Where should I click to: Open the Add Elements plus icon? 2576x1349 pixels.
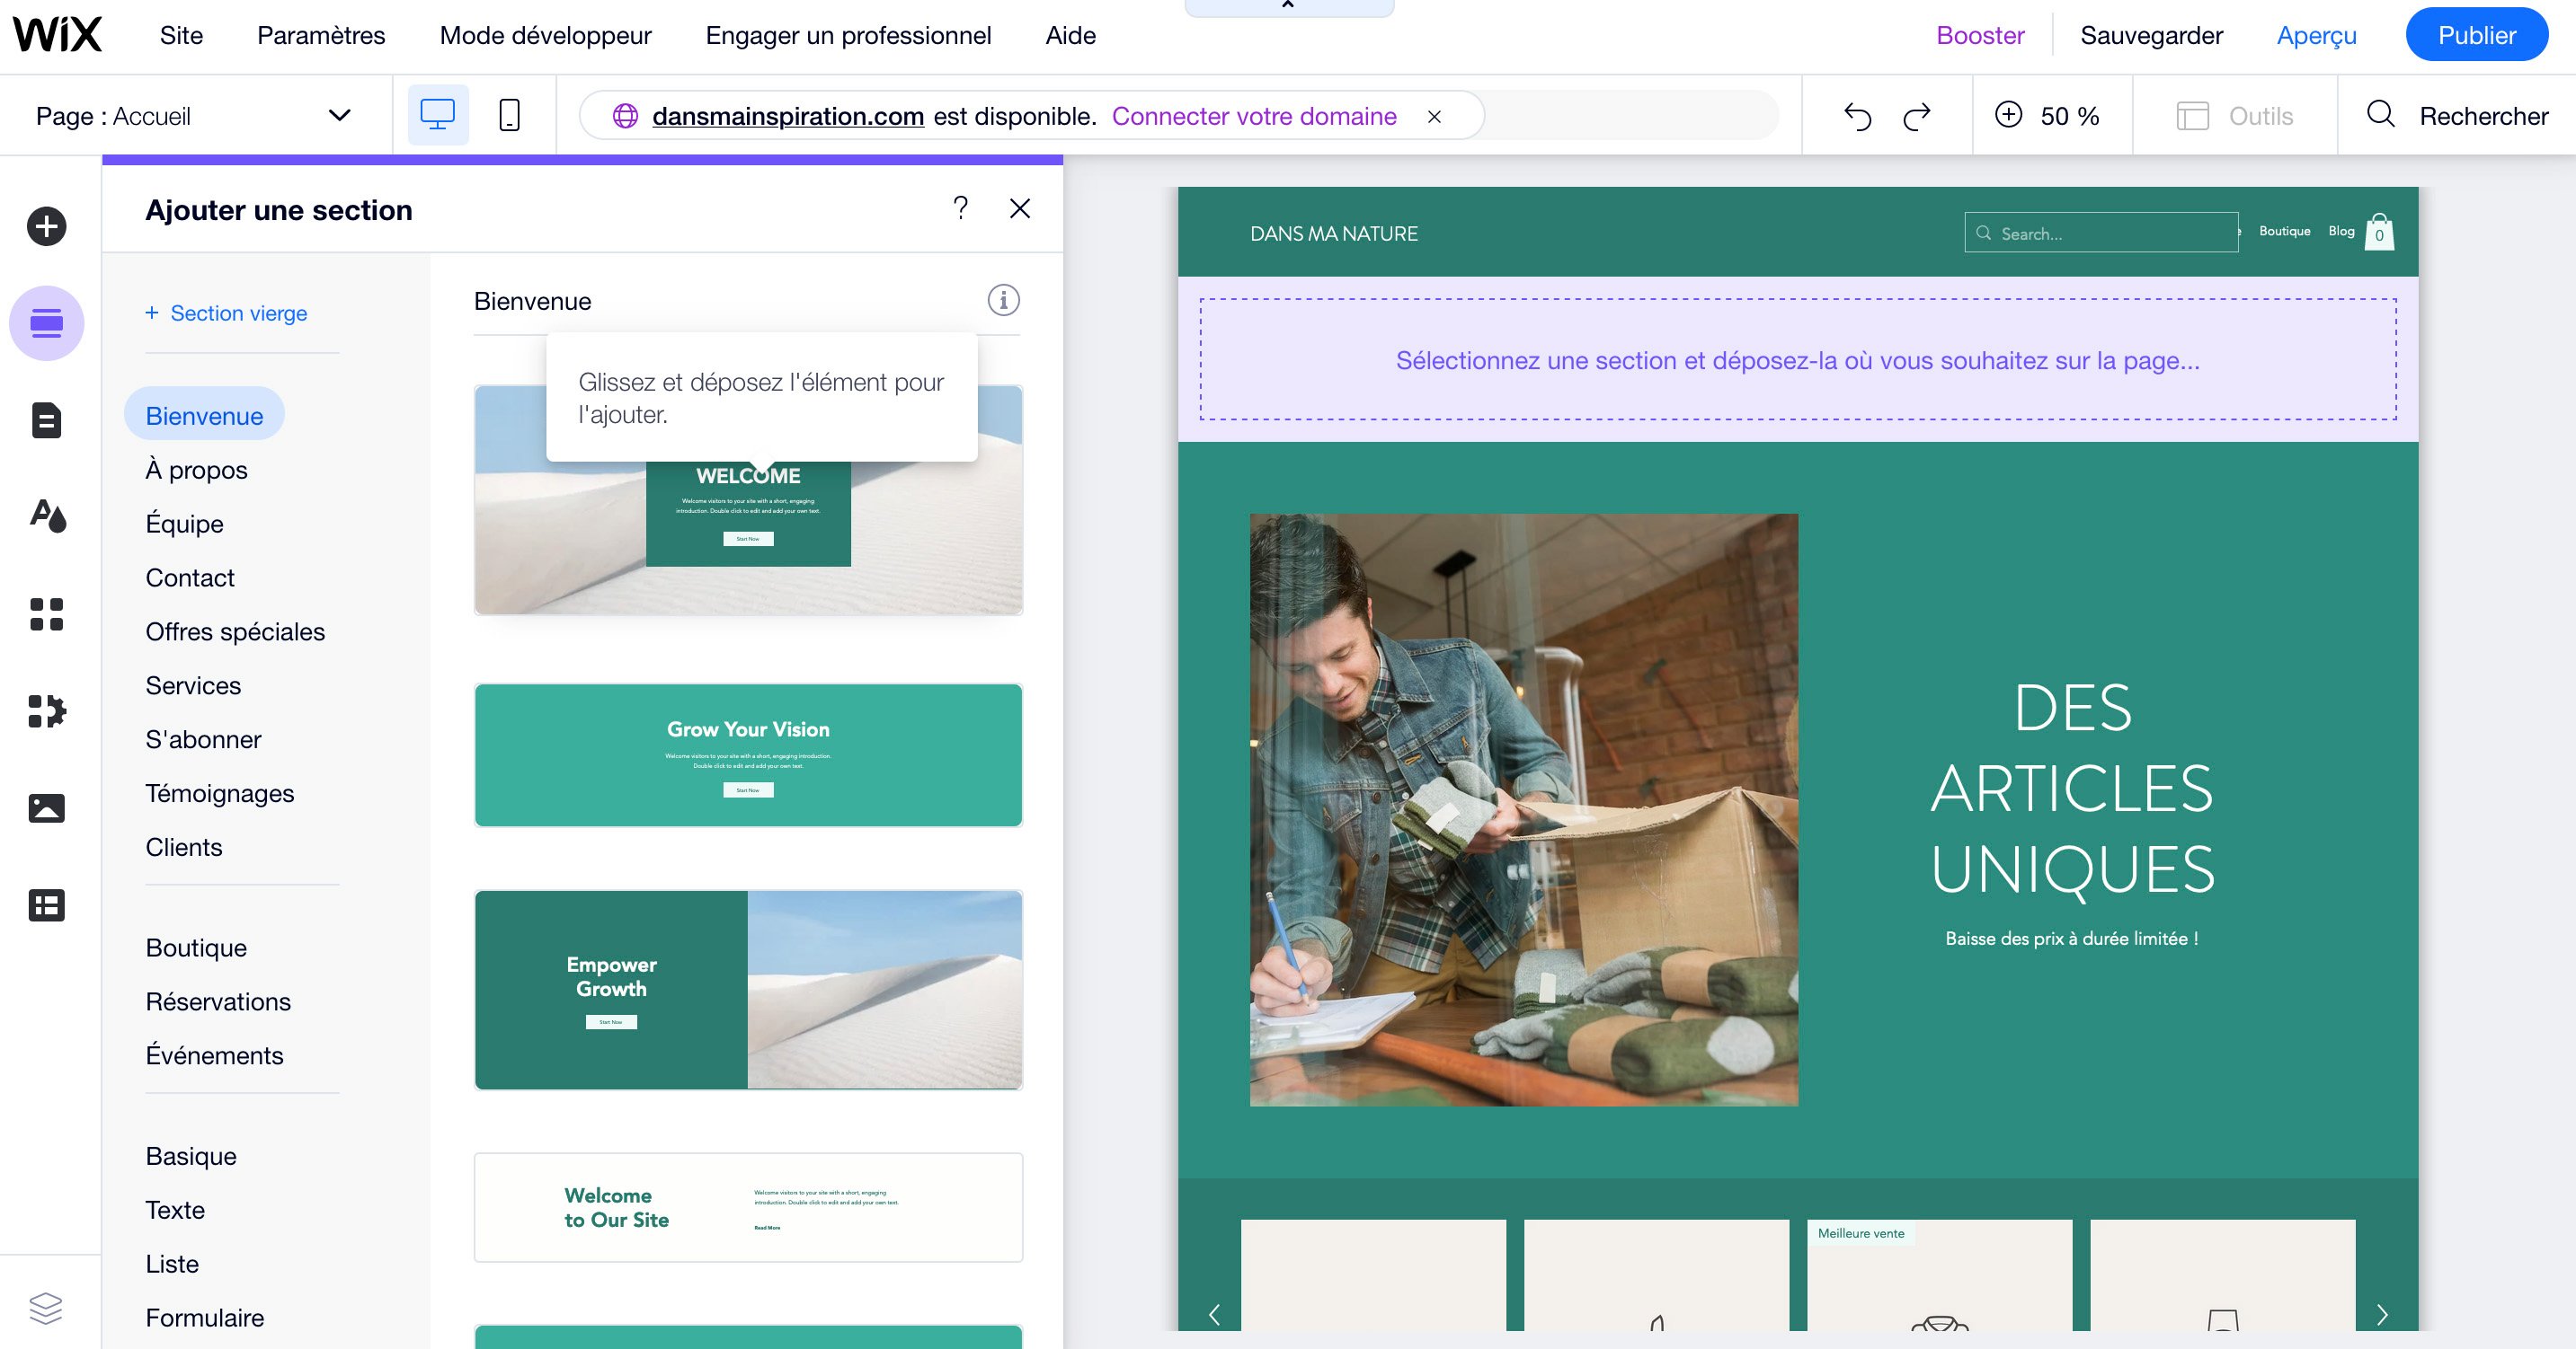point(46,225)
